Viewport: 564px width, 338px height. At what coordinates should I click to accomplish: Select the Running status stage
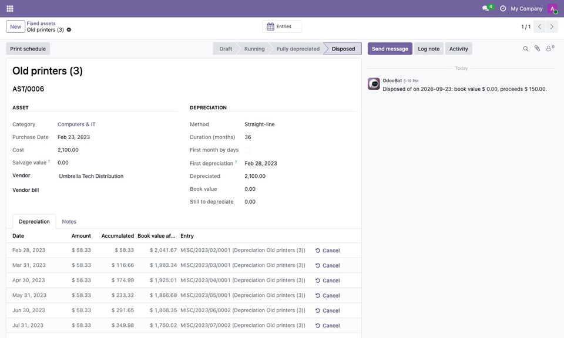[x=254, y=49]
